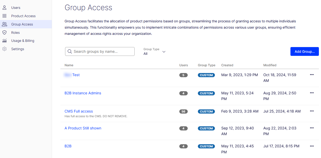Open the CMS Full access group link
Image resolution: width=321 pixels, height=158 pixels.
click(x=79, y=111)
